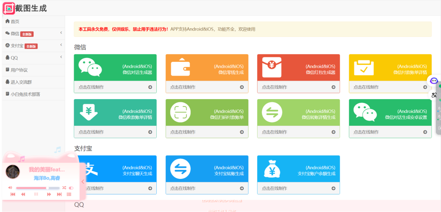Click the album cover in music player
Image resolution: width=441 pixels, height=212 pixels.
[12, 172]
